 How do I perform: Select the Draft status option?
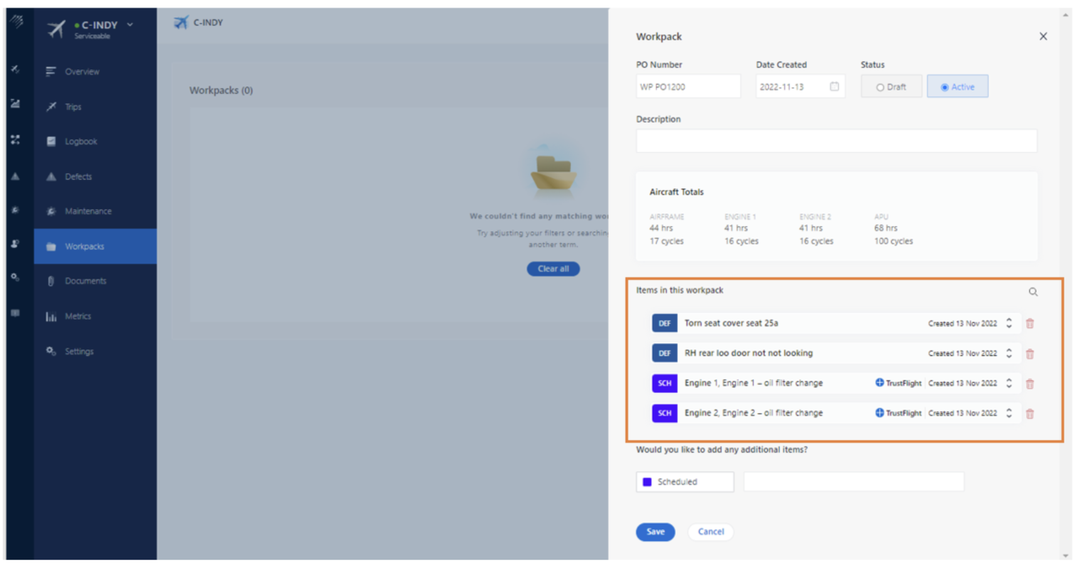point(891,87)
